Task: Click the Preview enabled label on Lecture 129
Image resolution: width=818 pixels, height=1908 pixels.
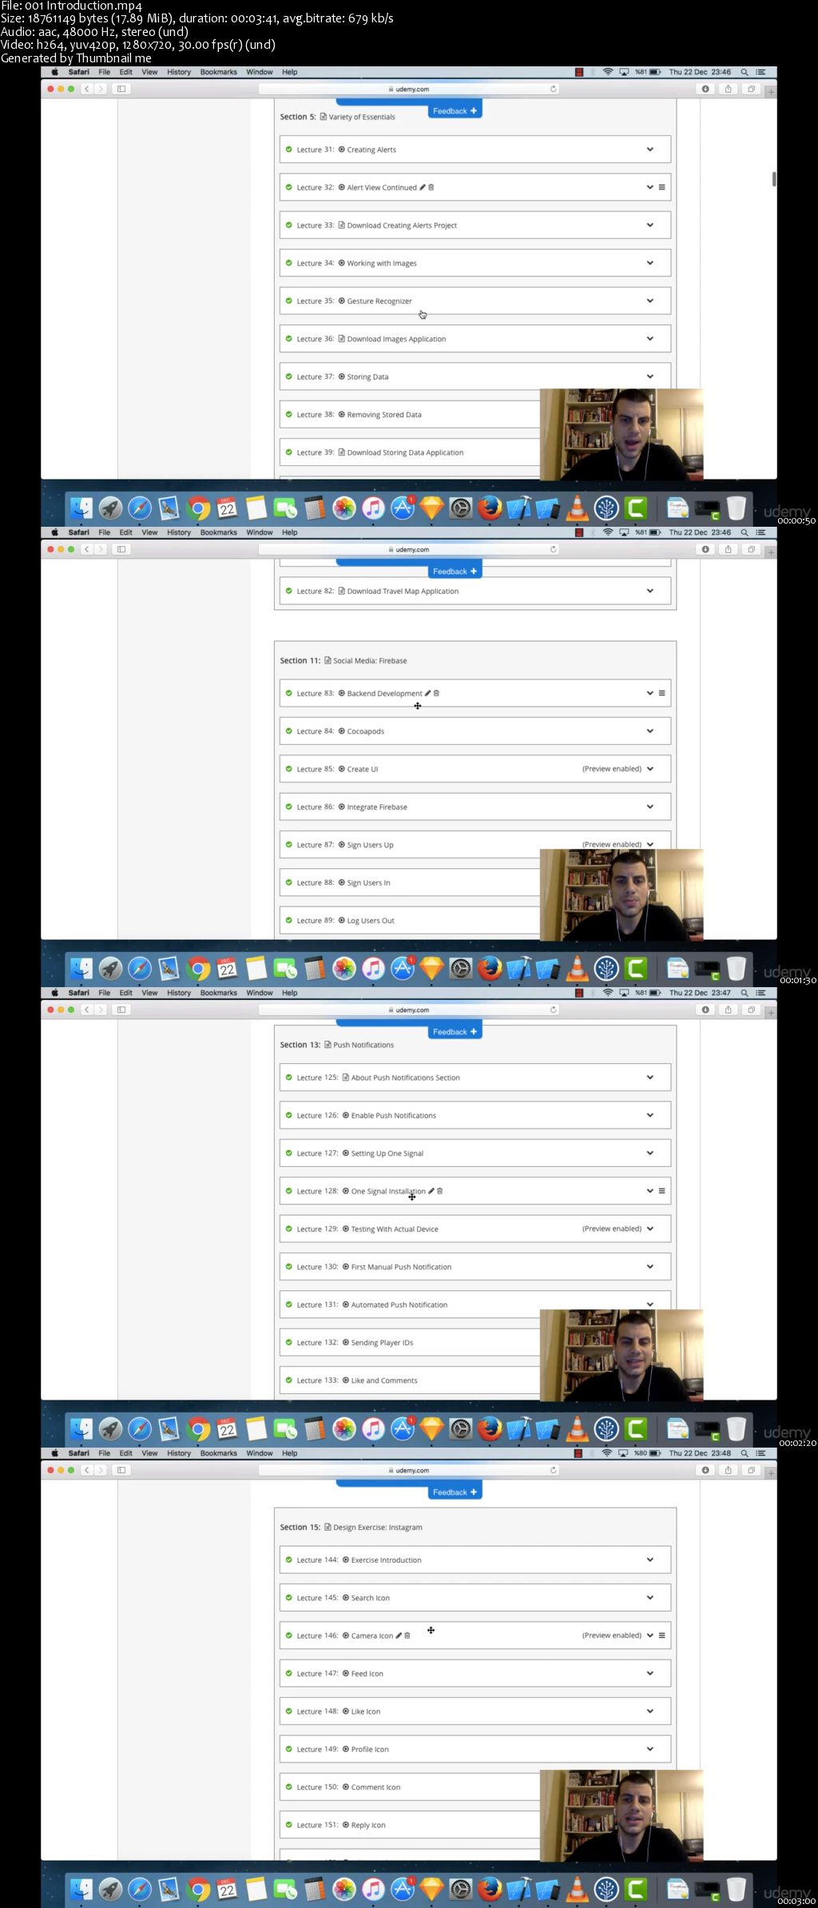Action: pos(612,1229)
